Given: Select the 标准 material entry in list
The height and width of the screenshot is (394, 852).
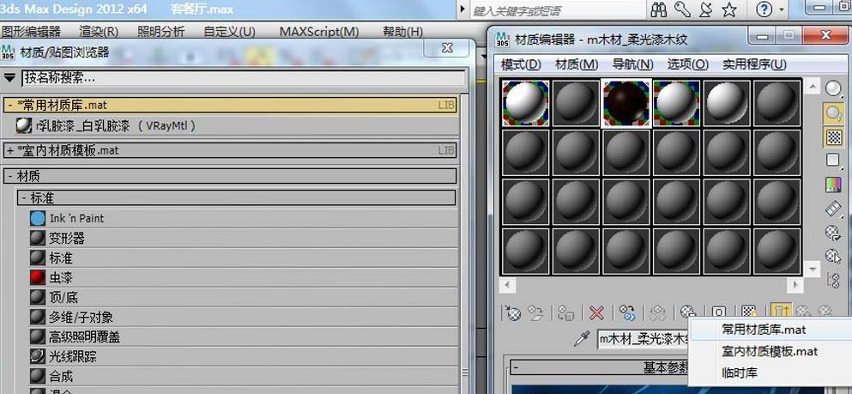Looking at the screenshot, I should click(244, 258).
